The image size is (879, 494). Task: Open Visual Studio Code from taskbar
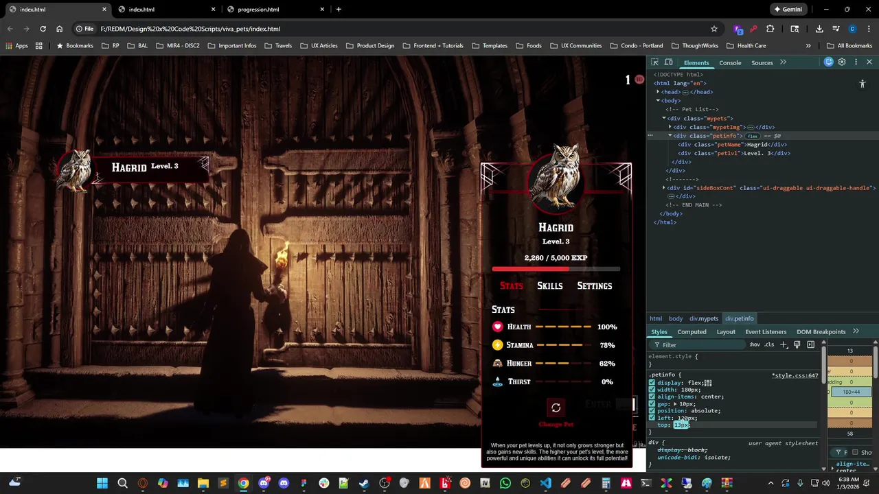point(545,483)
